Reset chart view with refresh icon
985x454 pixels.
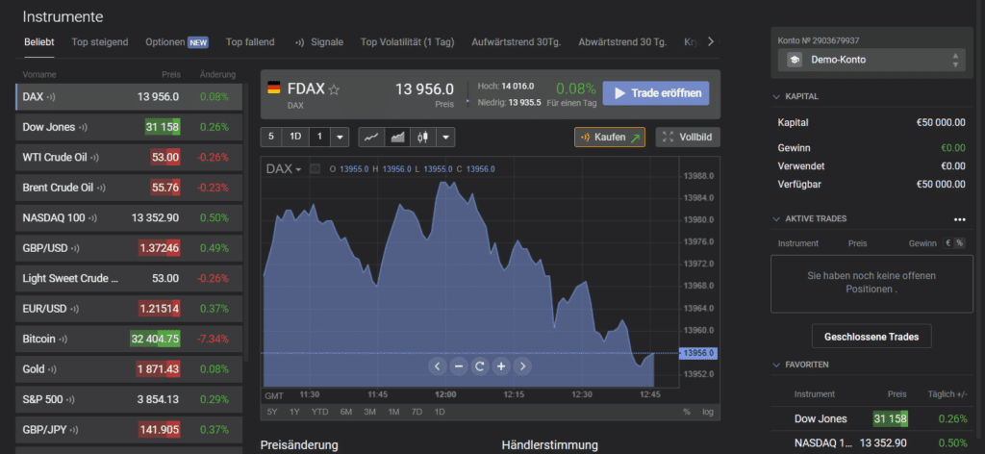[479, 366]
